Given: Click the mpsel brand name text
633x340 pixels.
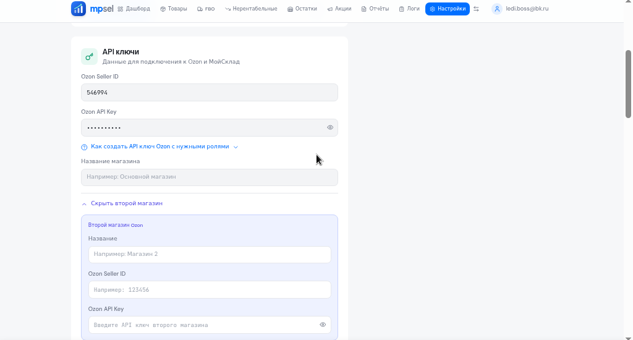Looking at the screenshot, I should click(x=102, y=9).
